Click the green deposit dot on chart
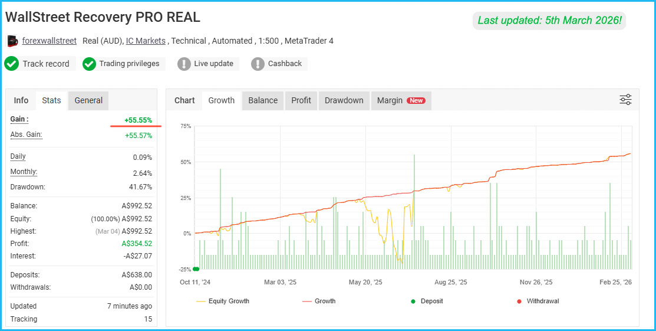The image size is (656, 331). (195, 269)
